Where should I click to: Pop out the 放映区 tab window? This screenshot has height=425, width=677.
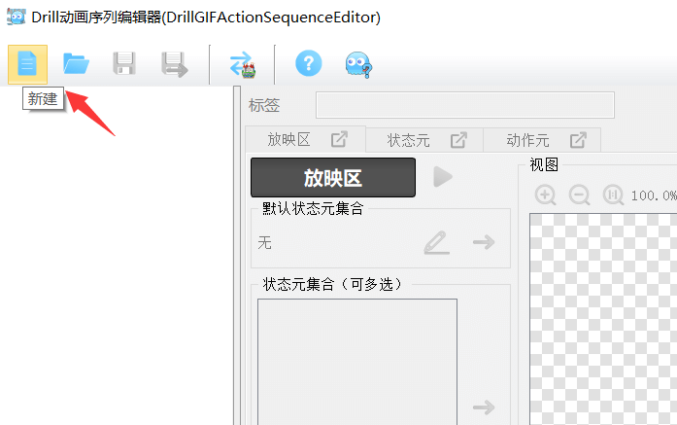click(340, 139)
